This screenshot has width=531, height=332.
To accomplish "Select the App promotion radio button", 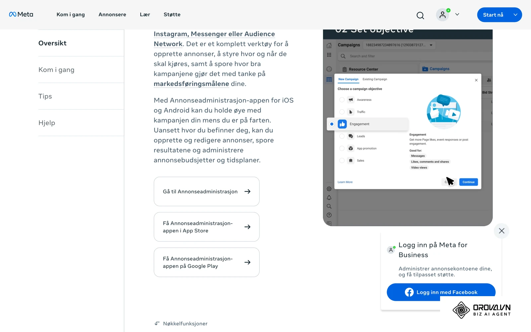I will point(342,148).
